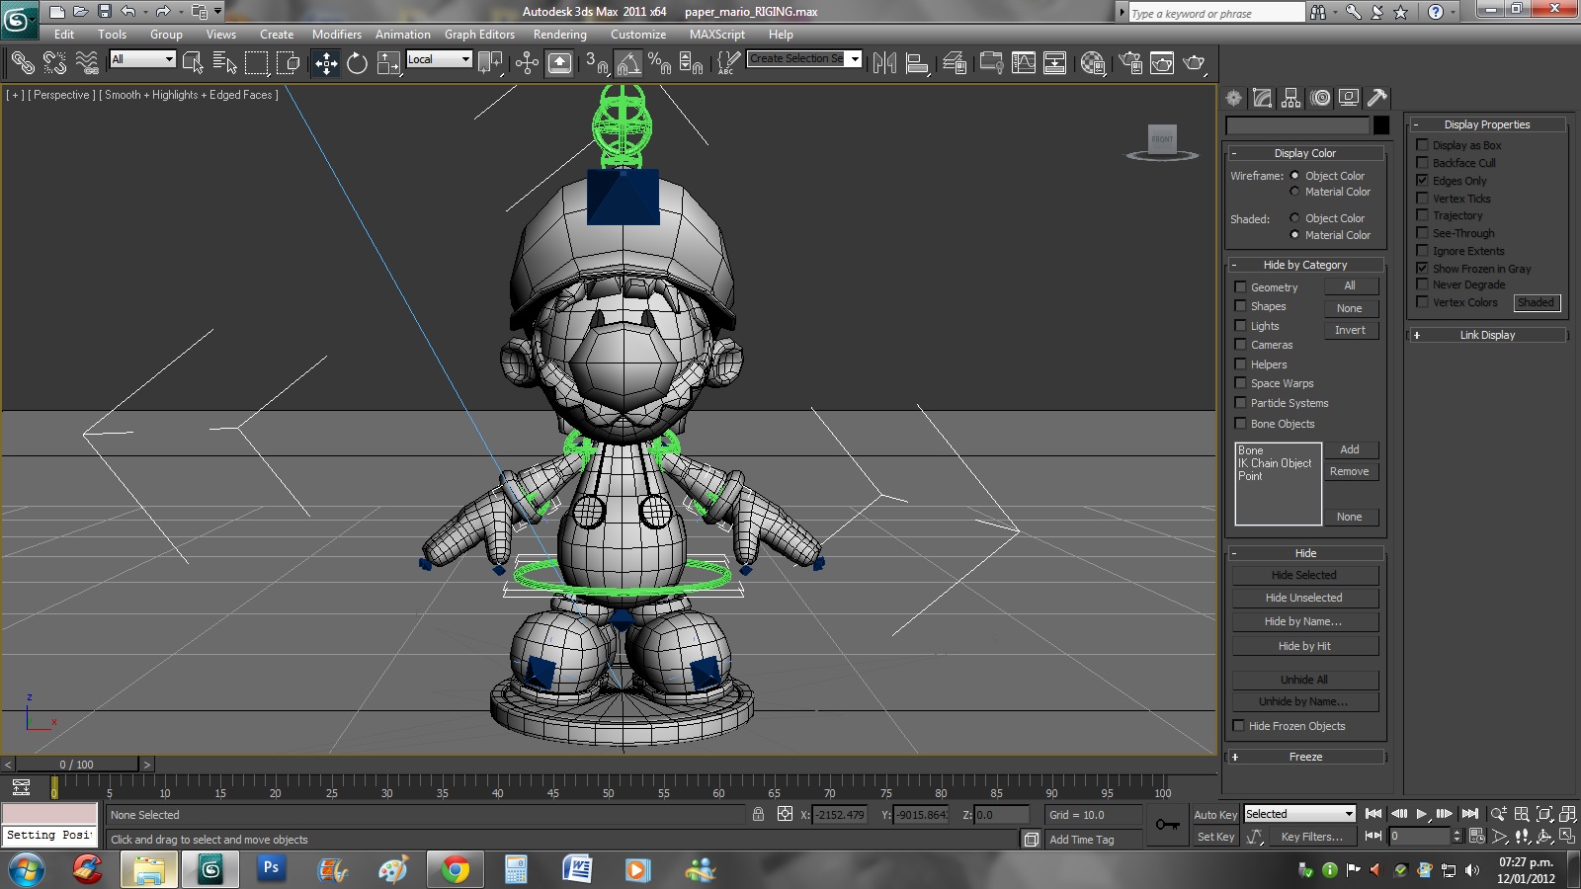This screenshot has width=1581, height=889.
Task: Open Curve Editor from toolbar
Action: point(1024,63)
